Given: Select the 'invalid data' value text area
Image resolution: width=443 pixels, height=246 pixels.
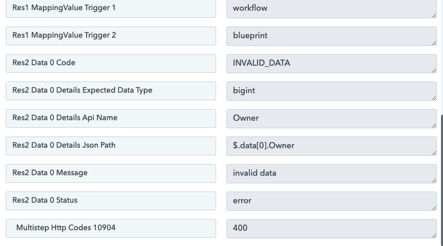Looking at the screenshot, I should point(331,174).
